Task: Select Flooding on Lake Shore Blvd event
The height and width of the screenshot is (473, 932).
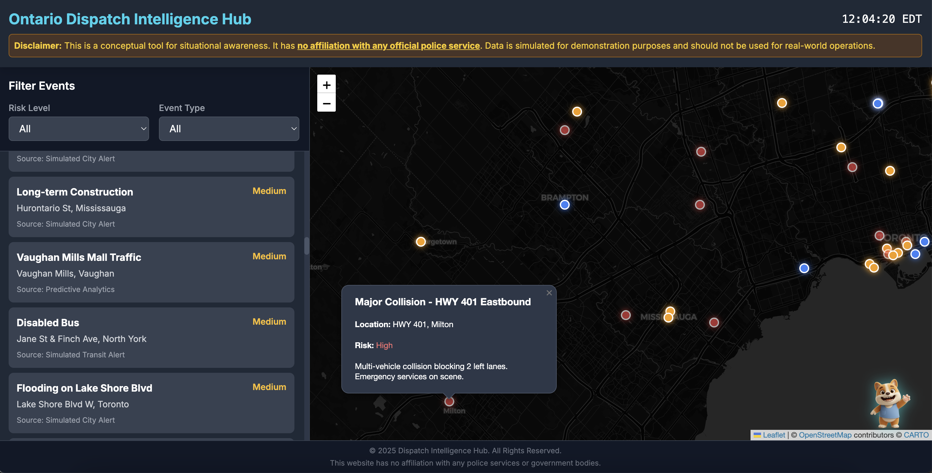Action: click(x=151, y=403)
